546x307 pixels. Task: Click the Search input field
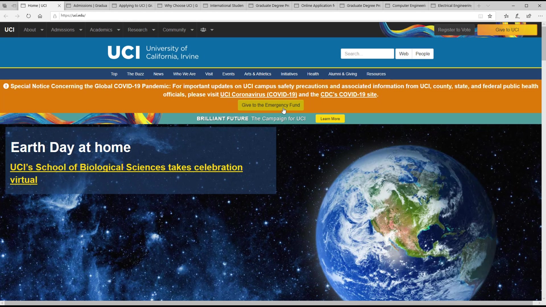tap(367, 54)
